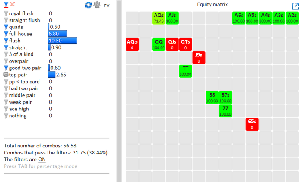303x182 pixels.
Task: Clear filters with the red X icon
Action: (x=13, y=4)
